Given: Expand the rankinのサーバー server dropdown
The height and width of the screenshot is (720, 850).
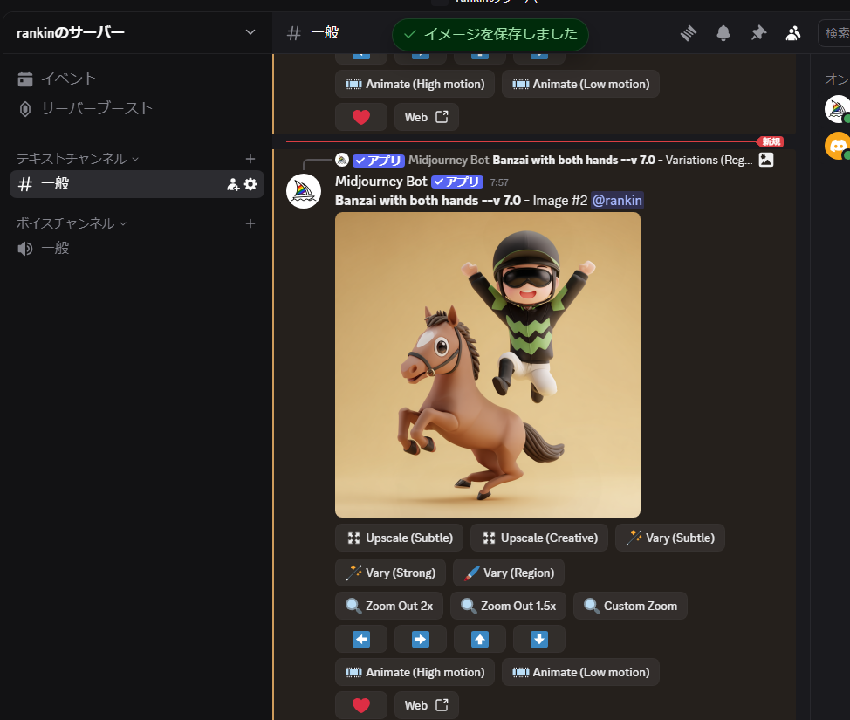Looking at the screenshot, I should pos(250,33).
